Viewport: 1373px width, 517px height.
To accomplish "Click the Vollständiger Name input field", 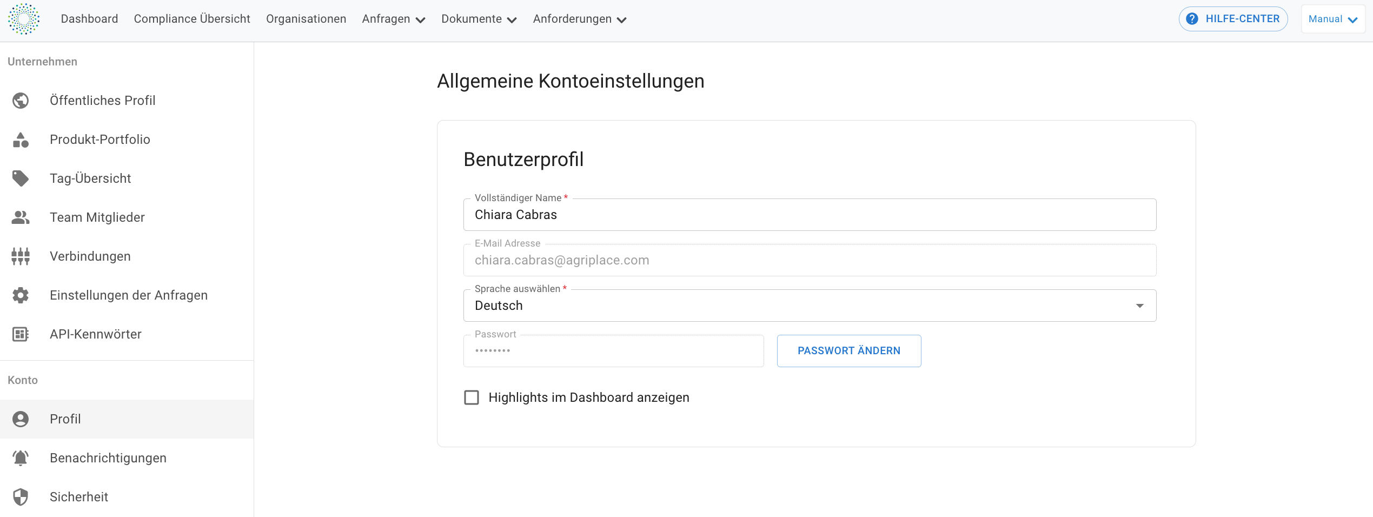I will pyautogui.click(x=810, y=215).
